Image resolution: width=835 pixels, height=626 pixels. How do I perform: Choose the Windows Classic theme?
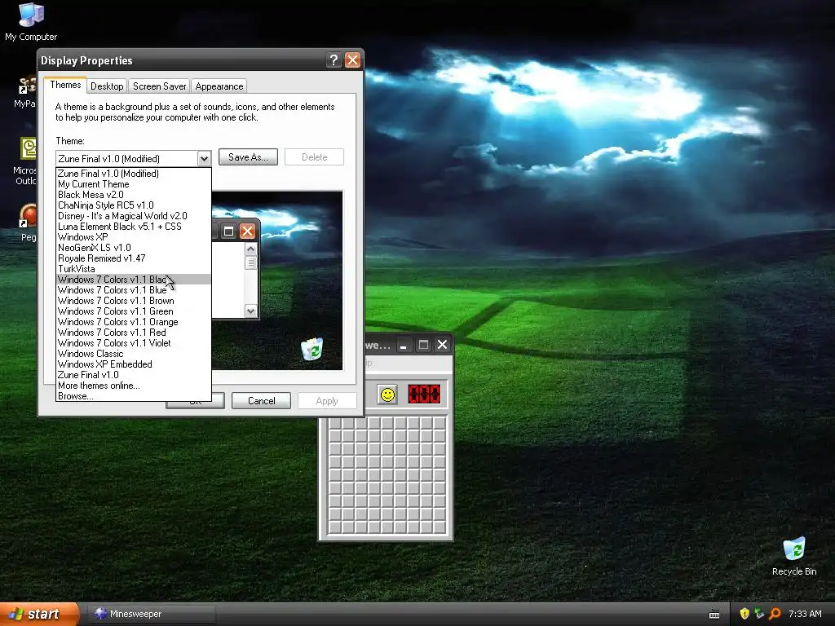134,354
